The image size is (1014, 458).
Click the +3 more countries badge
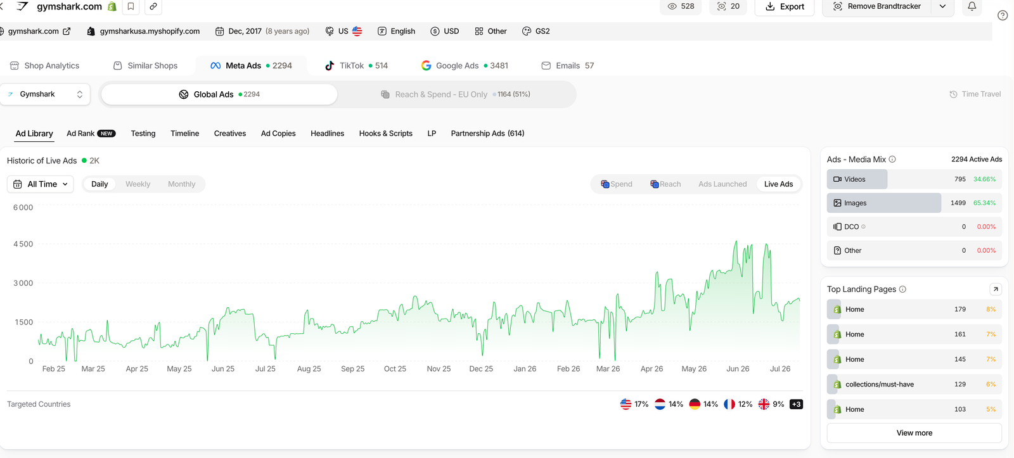coord(797,404)
